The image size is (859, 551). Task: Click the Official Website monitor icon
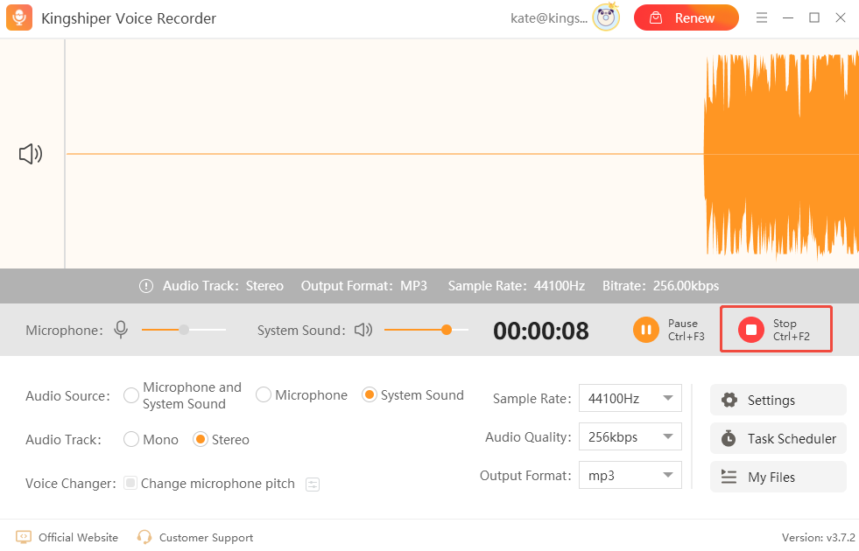24,537
